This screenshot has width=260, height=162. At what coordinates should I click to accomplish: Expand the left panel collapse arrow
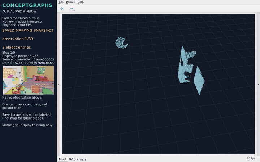coord(58,84)
